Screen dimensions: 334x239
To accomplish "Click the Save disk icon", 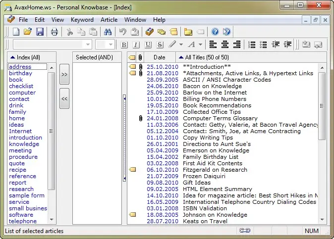I will [x=40, y=32].
